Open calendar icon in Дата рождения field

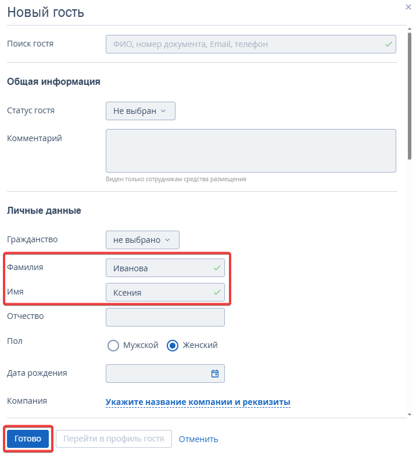point(215,374)
